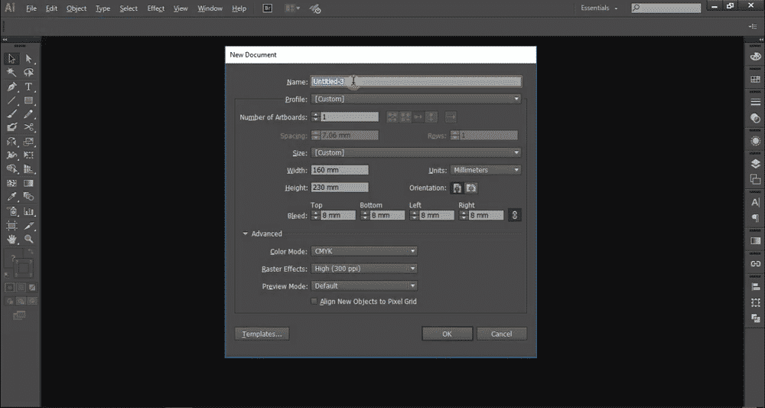
Task: Choose the Direct Selection tool
Action: [29, 59]
